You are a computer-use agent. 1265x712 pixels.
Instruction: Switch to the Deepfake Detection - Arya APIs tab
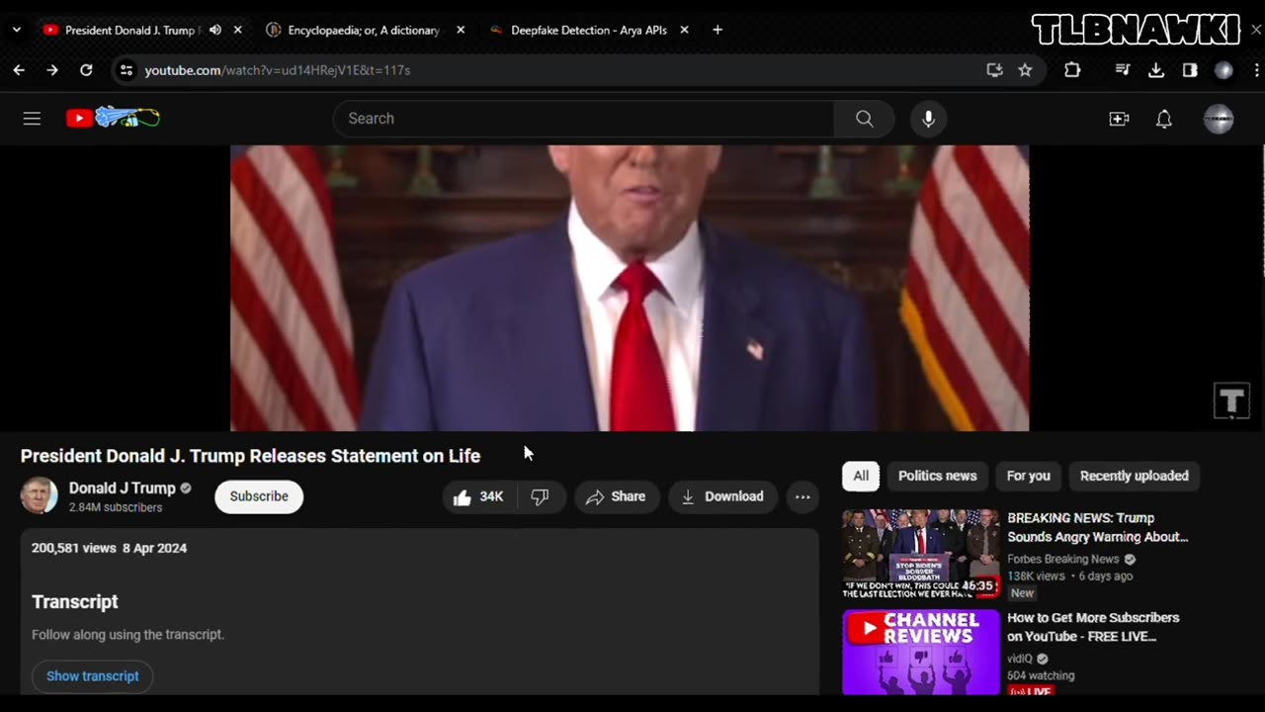pos(588,30)
